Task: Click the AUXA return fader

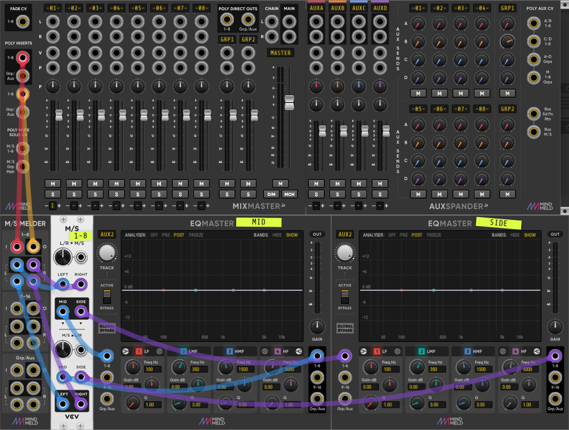Action: tap(322, 131)
